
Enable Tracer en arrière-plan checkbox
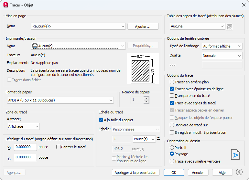[172, 82]
